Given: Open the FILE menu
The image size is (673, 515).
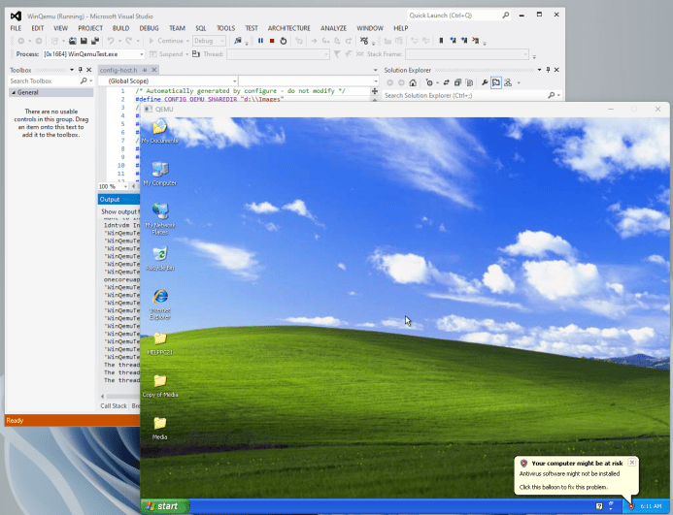Looking at the screenshot, I should [x=16, y=28].
